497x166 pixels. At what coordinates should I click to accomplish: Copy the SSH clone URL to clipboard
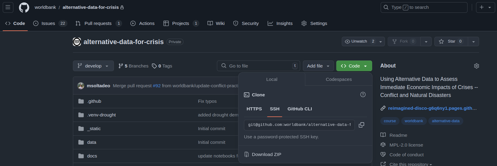(x=361, y=125)
